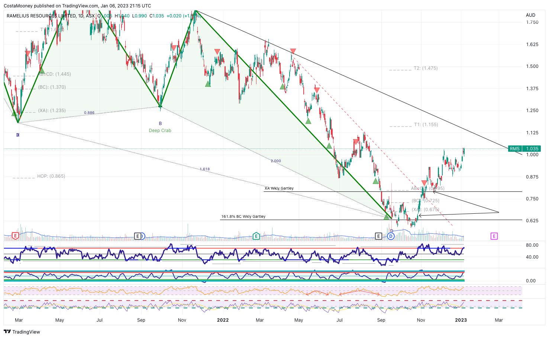Click the 0.00 indicator axis value
This screenshot has width=549, height=338.
531,281
